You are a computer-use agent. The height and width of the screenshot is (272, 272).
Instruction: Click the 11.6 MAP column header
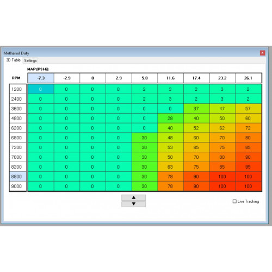click(170, 78)
